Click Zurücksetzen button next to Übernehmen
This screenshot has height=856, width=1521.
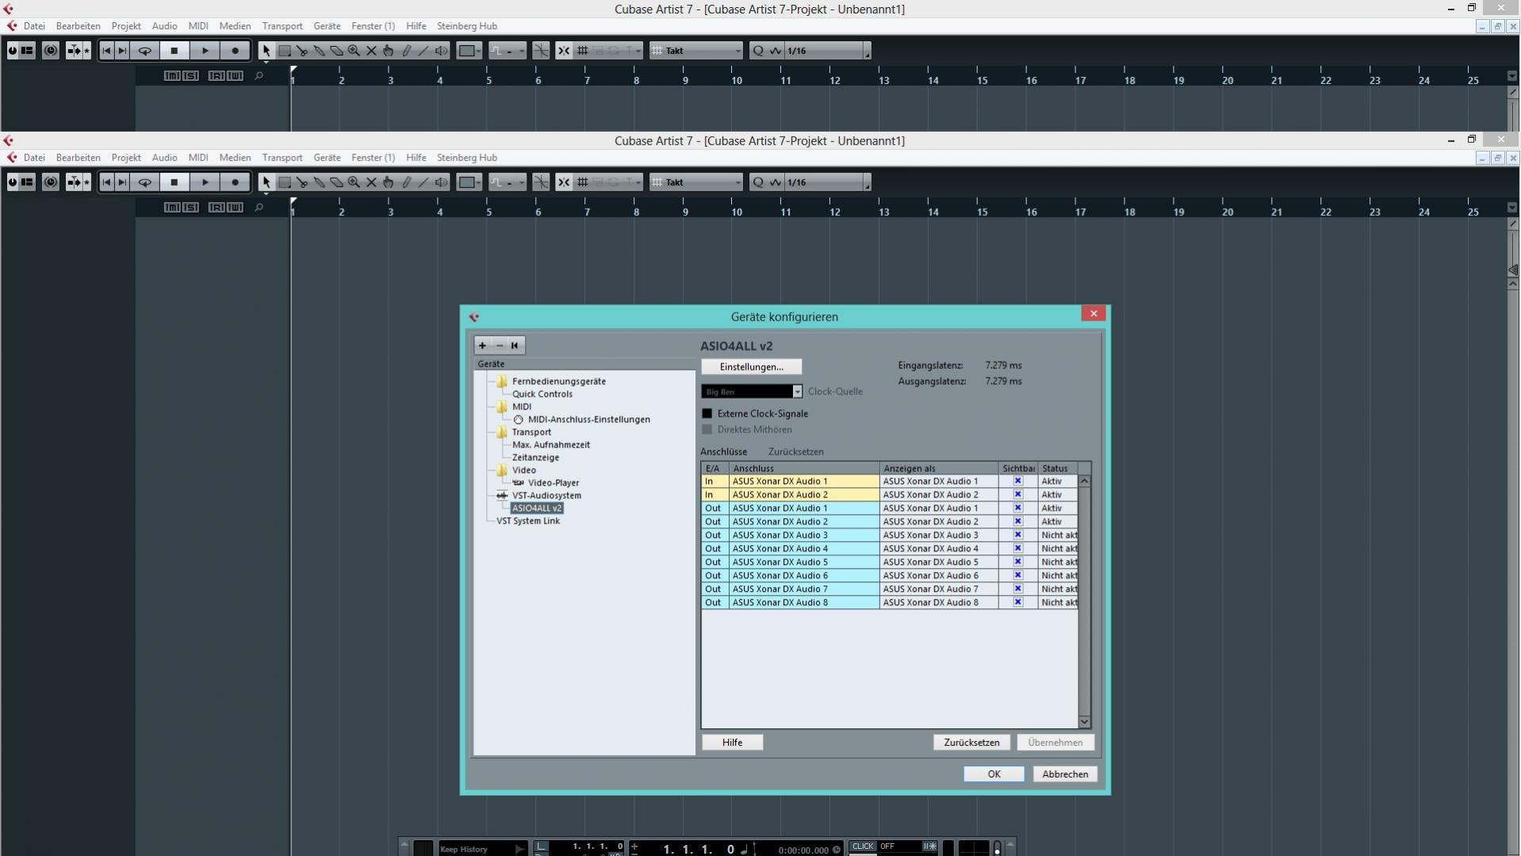971,743
